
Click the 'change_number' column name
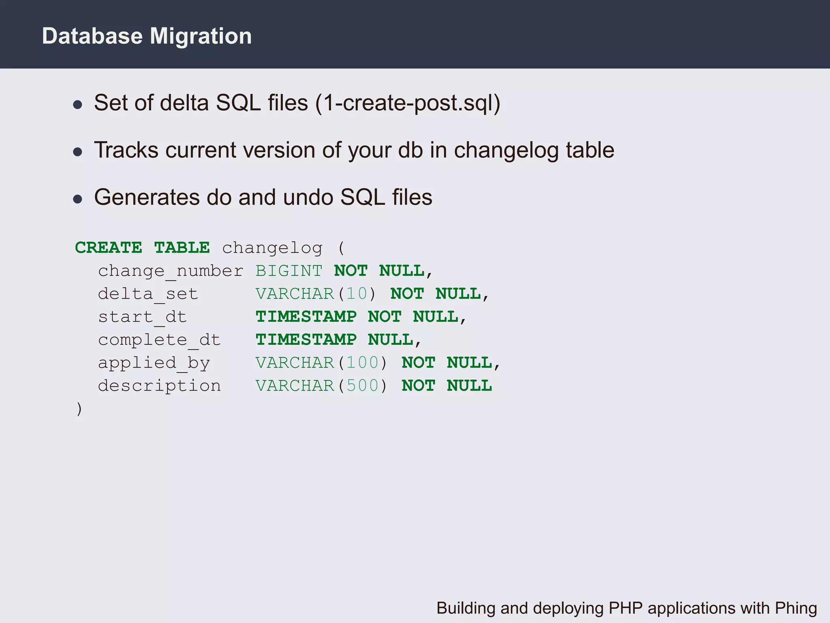[x=170, y=271]
